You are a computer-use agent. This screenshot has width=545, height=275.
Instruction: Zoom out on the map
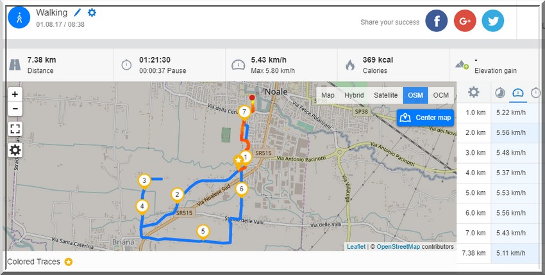(x=15, y=109)
